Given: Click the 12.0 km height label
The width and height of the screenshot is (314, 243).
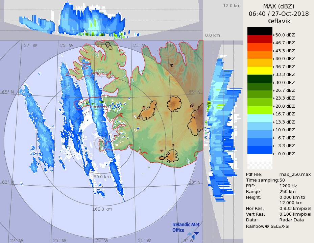Looking at the screenshot, I should point(232,6).
